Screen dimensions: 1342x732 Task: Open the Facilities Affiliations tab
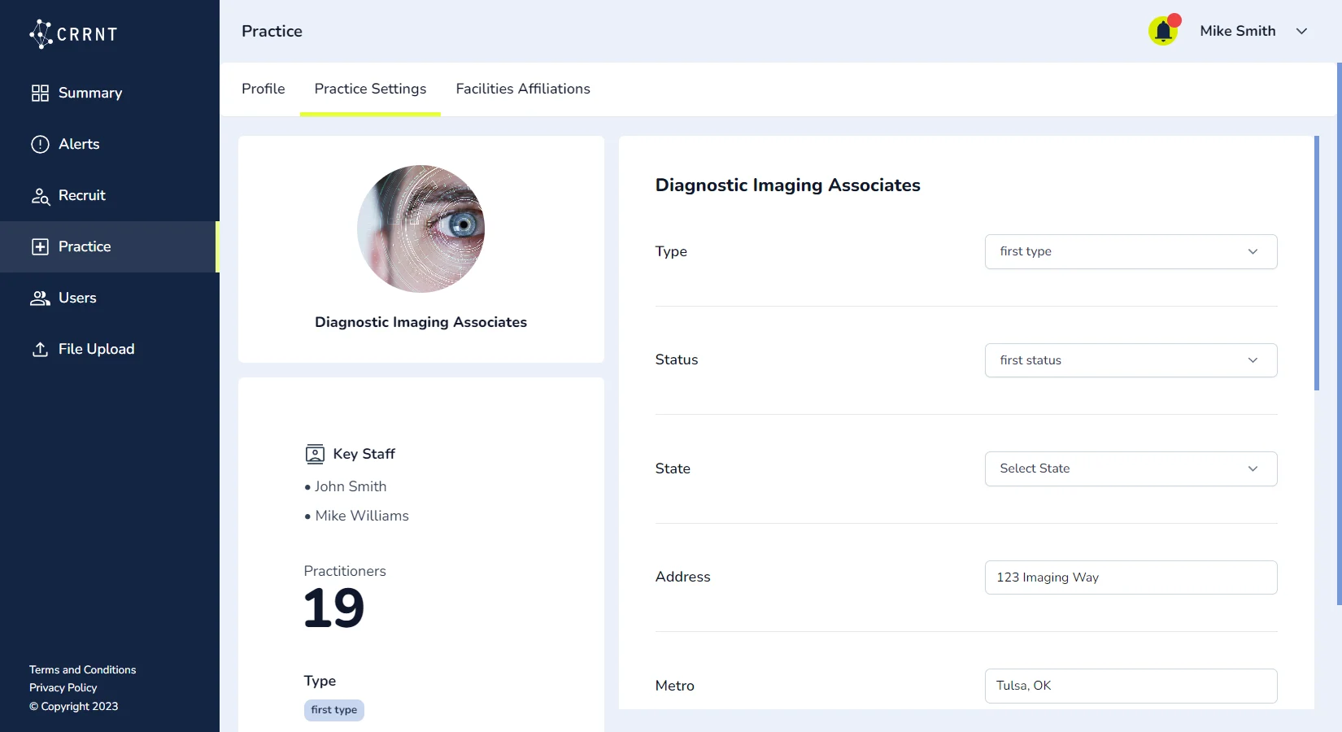click(x=523, y=89)
